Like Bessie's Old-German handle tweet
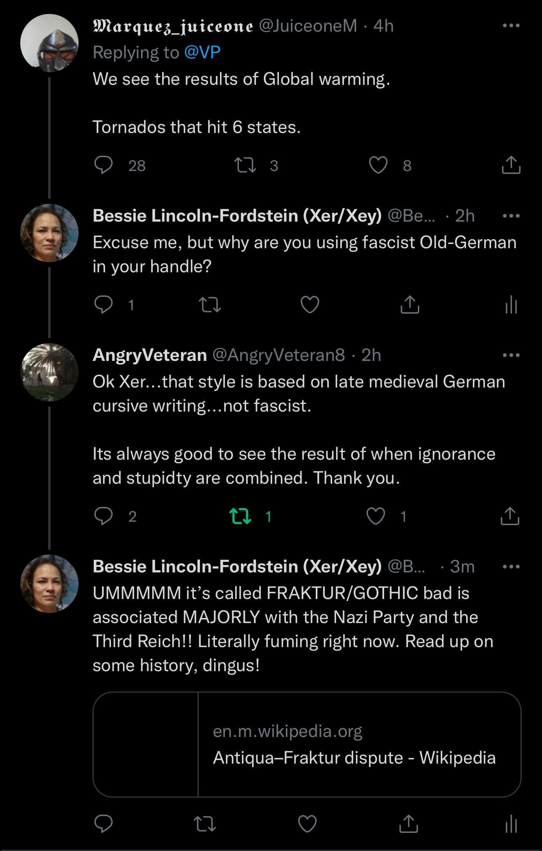 [x=309, y=304]
